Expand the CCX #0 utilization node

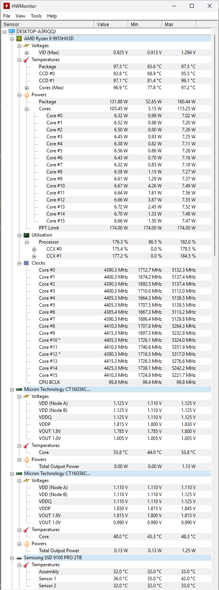(x=34, y=249)
